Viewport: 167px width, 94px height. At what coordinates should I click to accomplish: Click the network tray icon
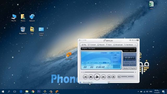pos(144,92)
